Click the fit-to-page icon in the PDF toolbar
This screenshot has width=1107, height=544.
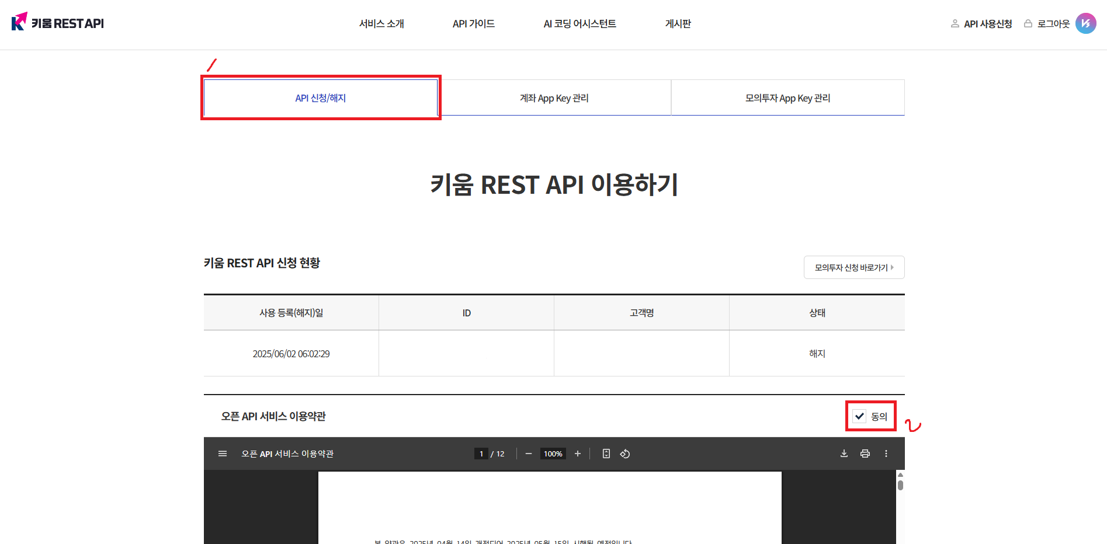(x=606, y=454)
